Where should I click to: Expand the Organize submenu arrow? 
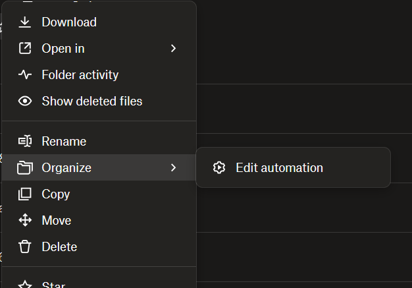coord(173,167)
